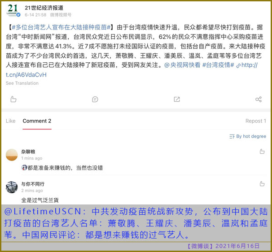Open 与你不同行 user avatar
The width and height of the screenshot is (272, 252).
(x=12, y=187)
